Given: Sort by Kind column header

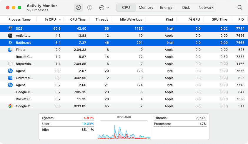Looking at the screenshot, I should pos(169,19).
